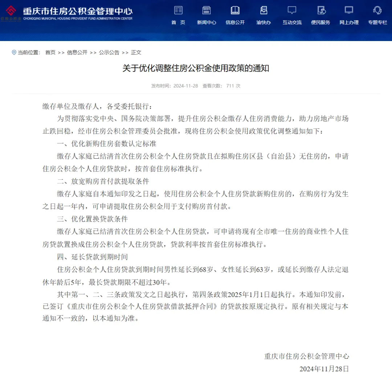
Task: Click the 发布时间 2024-11-28 publish date
Action: [x=175, y=86]
